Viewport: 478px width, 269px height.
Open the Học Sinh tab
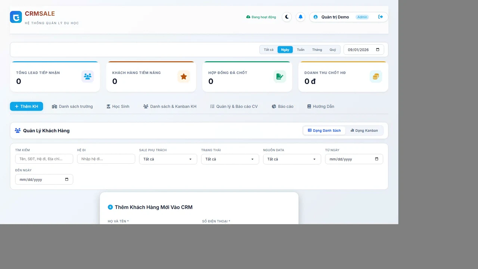click(118, 106)
